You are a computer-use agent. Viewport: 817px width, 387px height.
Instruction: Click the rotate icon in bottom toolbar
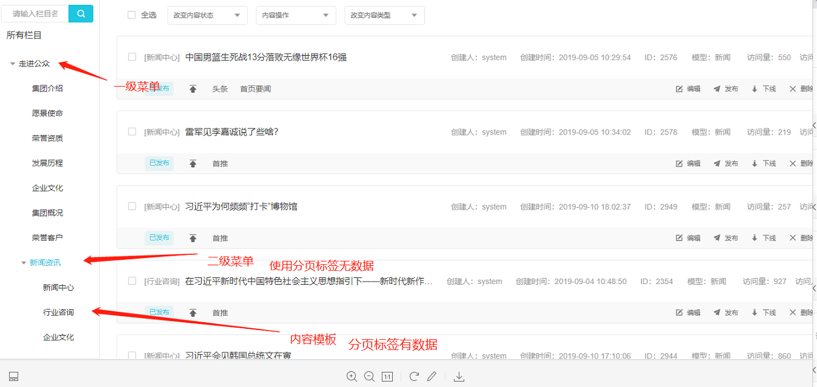(x=414, y=376)
